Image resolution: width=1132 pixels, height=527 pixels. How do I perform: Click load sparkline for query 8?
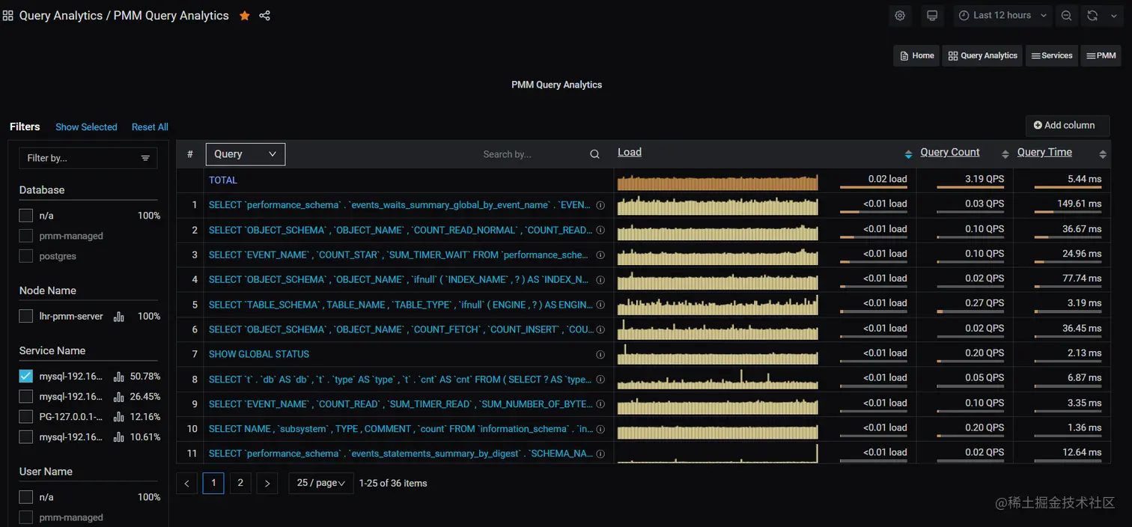717,380
